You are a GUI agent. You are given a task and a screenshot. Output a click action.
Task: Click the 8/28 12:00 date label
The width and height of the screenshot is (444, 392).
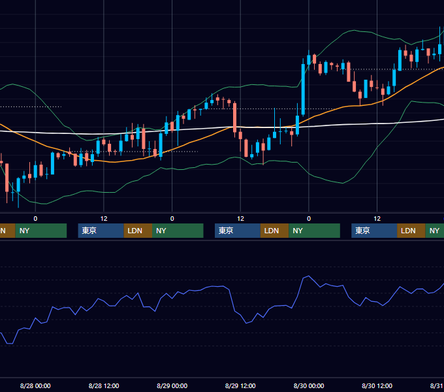click(x=104, y=385)
